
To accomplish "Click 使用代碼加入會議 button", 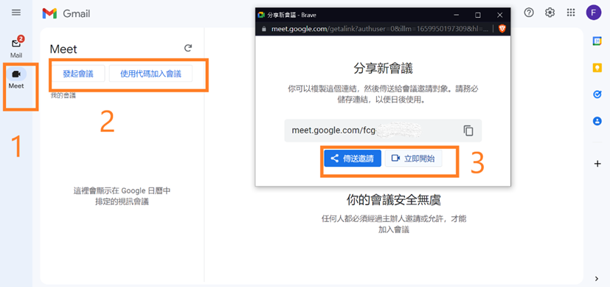I will (x=151, y=74).
